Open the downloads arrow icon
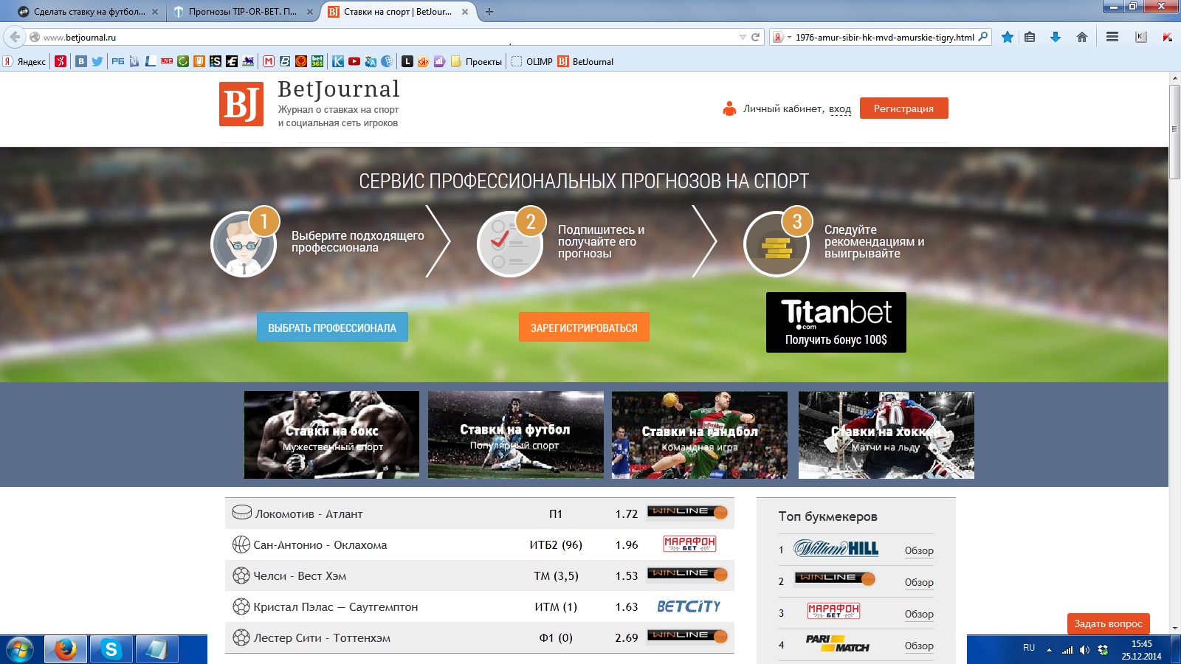1181x664 pixels. point(1056,37)
